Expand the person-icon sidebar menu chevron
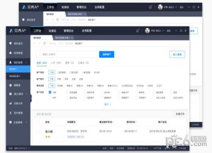212x153 pixels. point(26,62)
